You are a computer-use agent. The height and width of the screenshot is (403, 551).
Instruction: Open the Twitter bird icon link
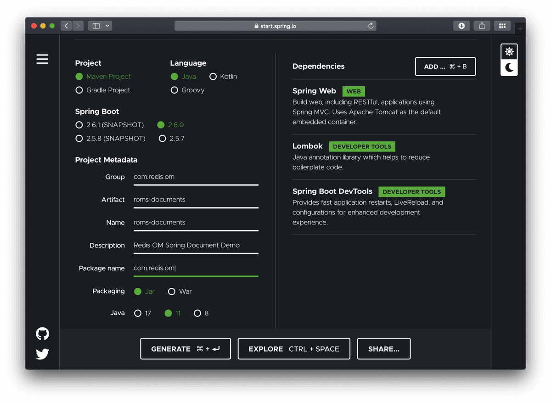point(42,354)
